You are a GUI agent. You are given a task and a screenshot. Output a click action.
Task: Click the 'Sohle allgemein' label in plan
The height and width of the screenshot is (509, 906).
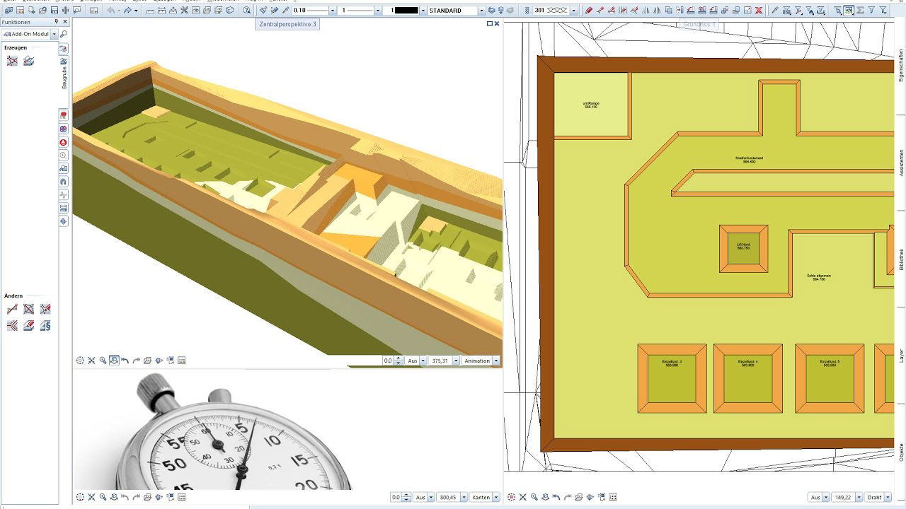(819, 276)
